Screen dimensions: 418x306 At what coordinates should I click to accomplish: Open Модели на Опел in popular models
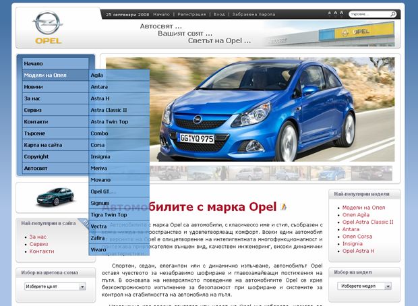click(x=363, y=208)
